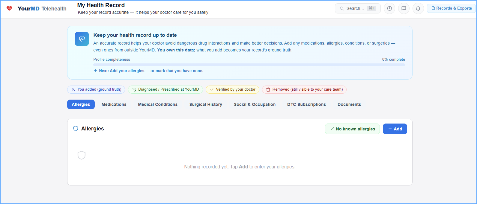Click the Profile completeness label
Screen dimensions: 477x204
click(x=112, y=60)
